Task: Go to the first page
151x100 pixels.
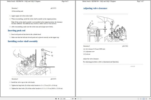Action: pos(56,99)
